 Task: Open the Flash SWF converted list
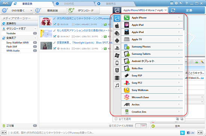tap(20, 47)
